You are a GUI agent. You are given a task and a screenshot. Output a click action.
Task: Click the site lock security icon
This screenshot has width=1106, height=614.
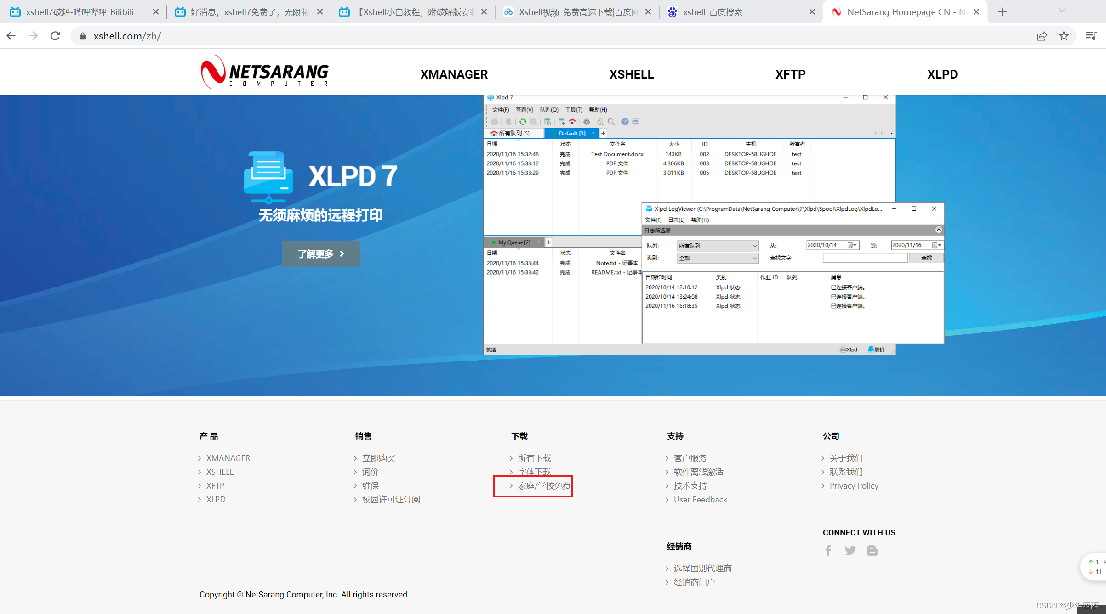pos(83,36)
